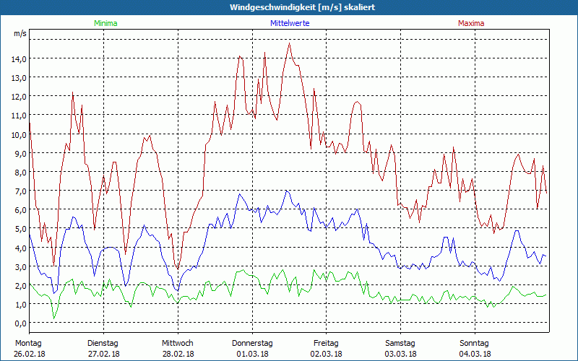Click the 0,0 y-axis label
This screenshot has width=578, height=361.
point(21,323)
